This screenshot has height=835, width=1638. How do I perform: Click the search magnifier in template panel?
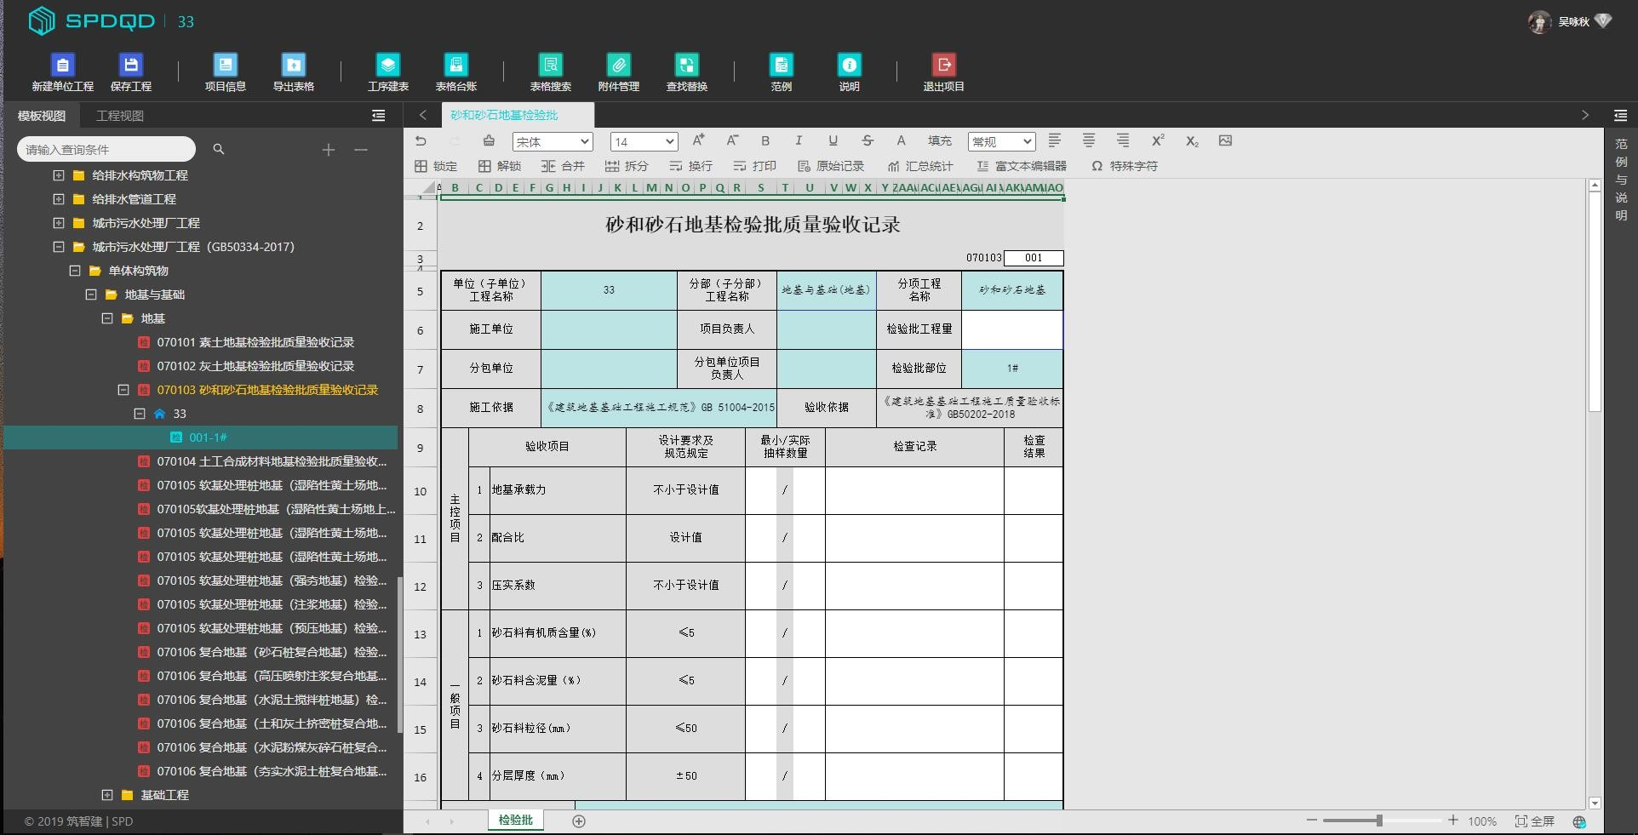219,149
